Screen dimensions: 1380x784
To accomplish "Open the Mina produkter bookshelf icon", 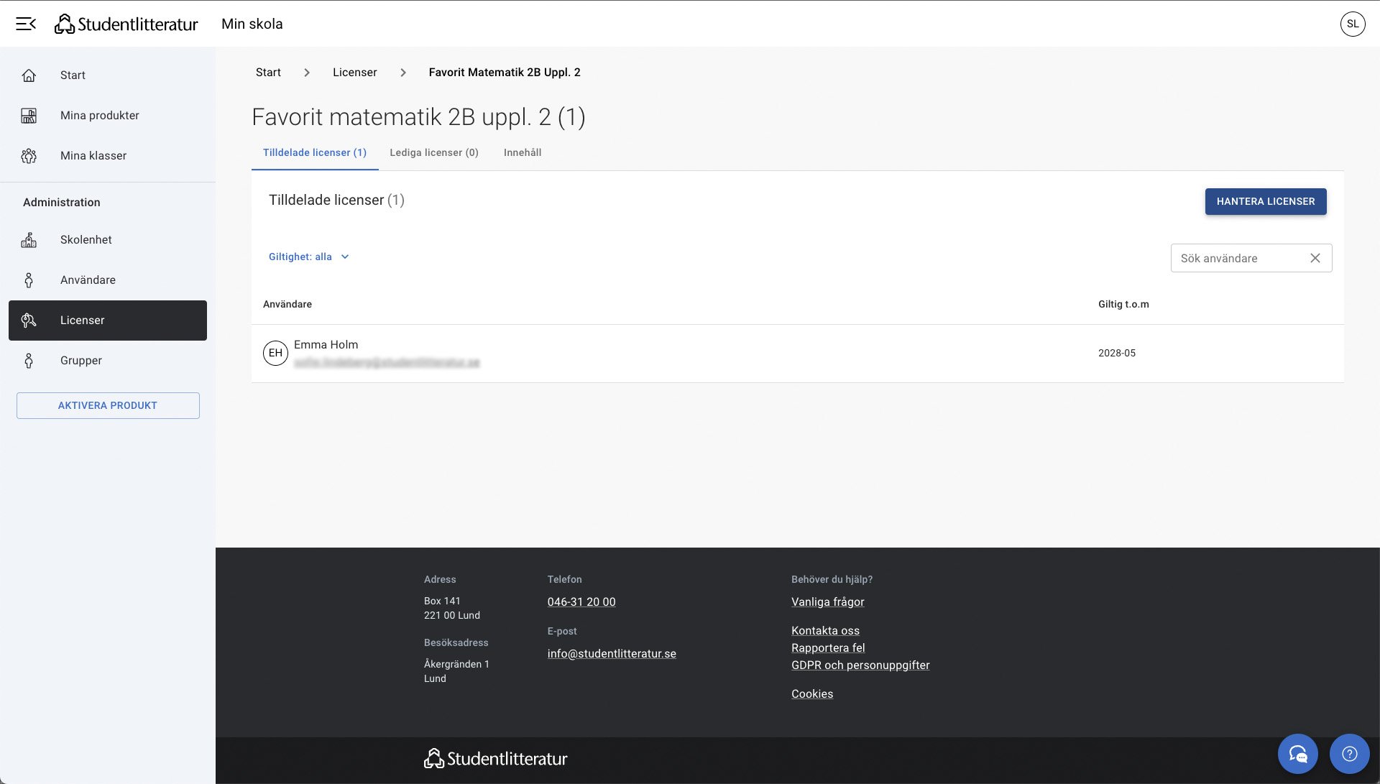I will pyautogui.click(x=29, y=116).
